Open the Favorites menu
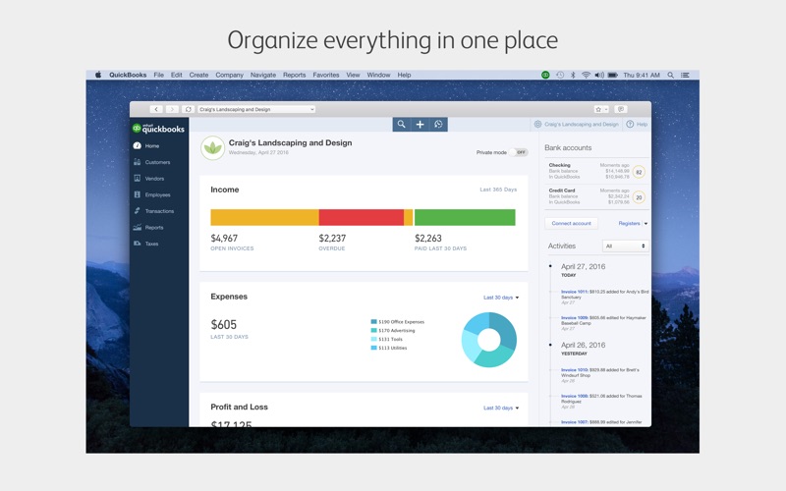This screenshot has height=491, width=786. click(326, 75)
